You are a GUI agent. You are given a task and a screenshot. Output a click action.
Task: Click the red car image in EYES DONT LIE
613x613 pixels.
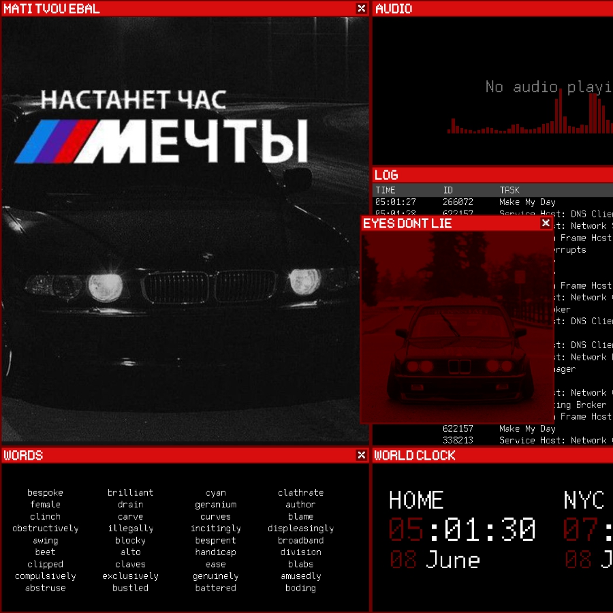pos(458,327)
